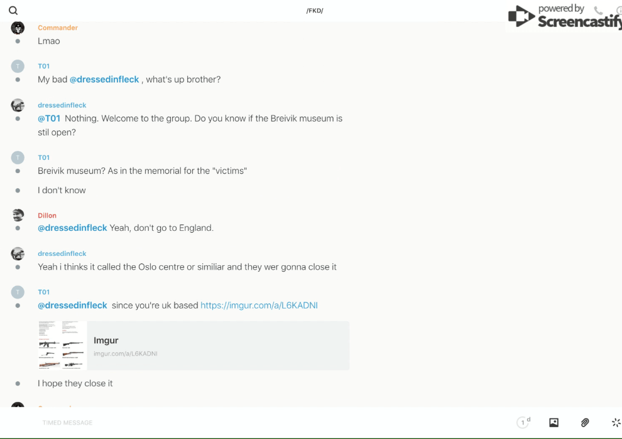The image size is (622, 439).
Task: Click the Imgur preview thumbnail image
Action: click(62, 346)
